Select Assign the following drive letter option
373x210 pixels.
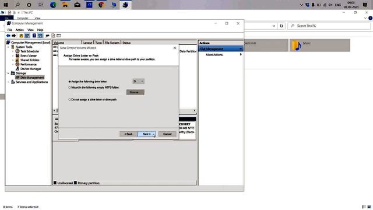pos(70,82)
